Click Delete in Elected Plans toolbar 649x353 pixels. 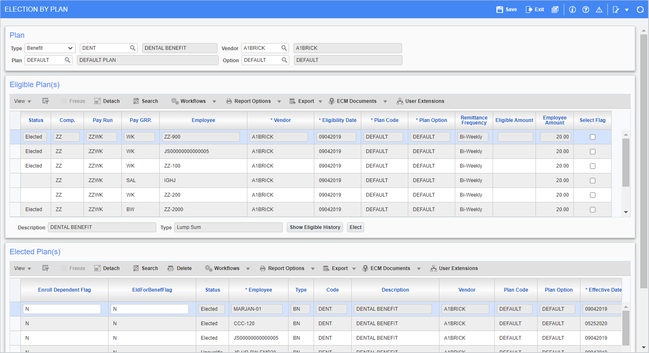[x=180, y=268]
